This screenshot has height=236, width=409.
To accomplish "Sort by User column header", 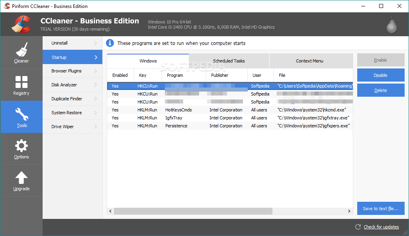I will tap(260, 75).
